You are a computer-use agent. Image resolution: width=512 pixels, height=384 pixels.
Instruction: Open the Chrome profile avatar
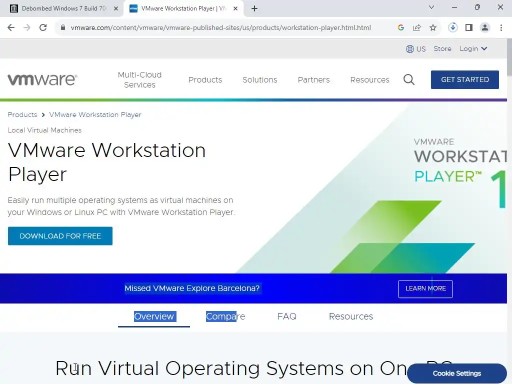(485, 28)
